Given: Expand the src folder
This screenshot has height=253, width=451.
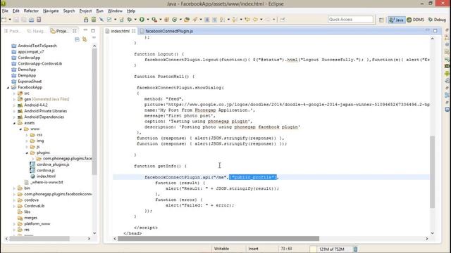Looking at the screenshot, I should [x=14, y=93].
